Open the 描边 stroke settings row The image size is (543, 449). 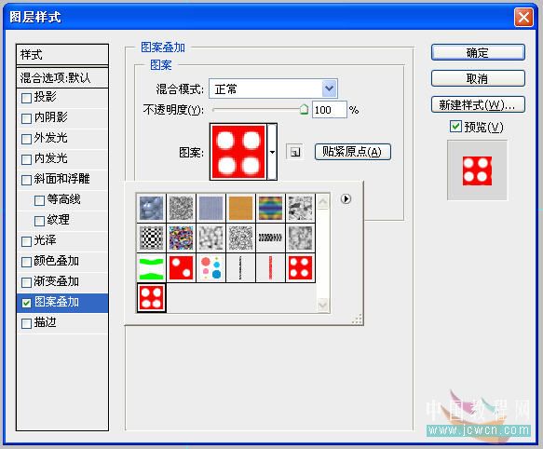(62, 323)
